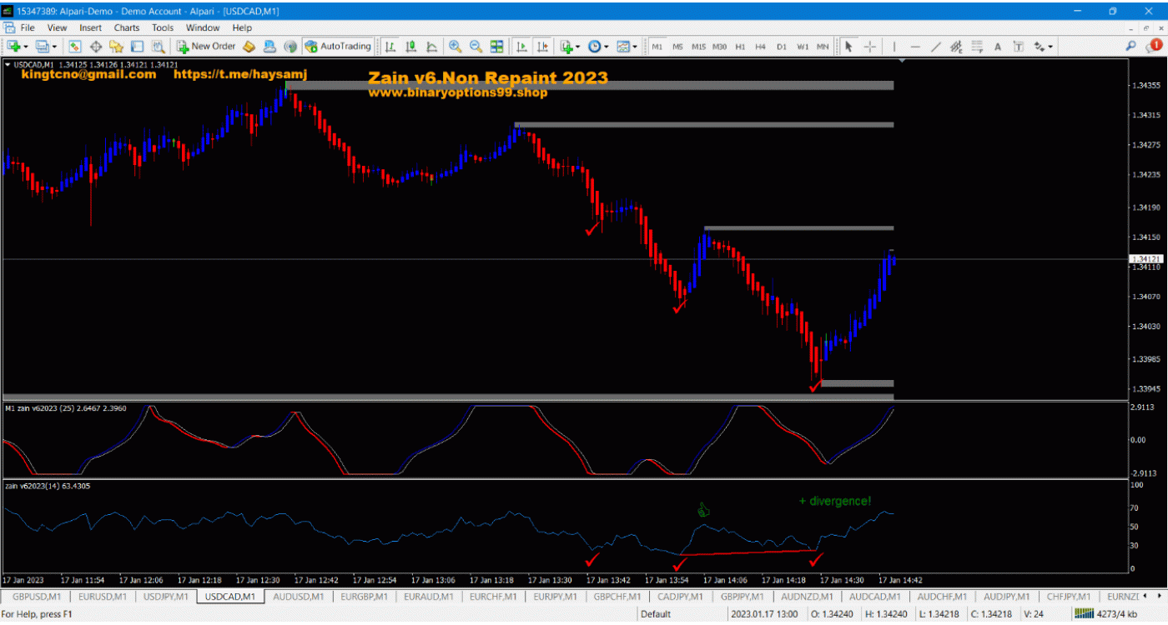The width and height of the screenshot is (1168, 625).
Task: Expand the new chart dropdown arrow
Action: click(x=27, y=47)
